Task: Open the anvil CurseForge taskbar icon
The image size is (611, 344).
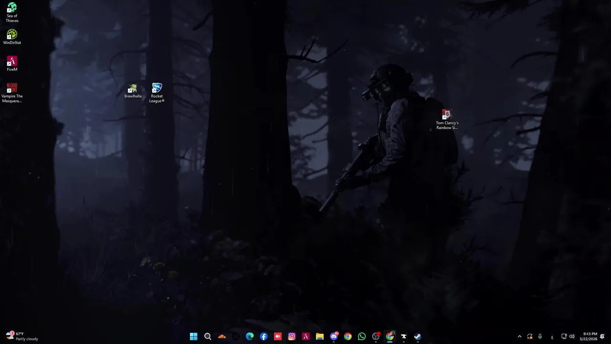Action: 403,336
